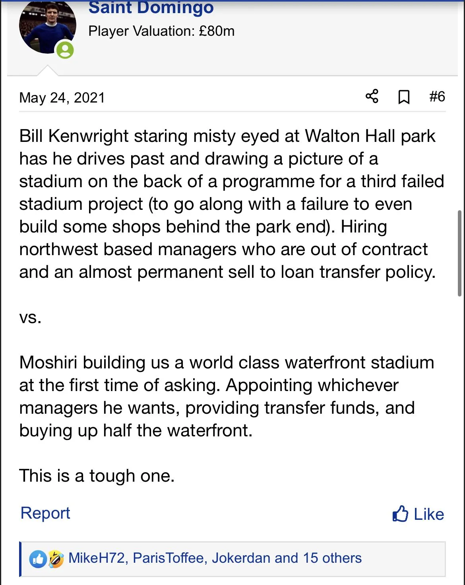Click the green online status badge
465x585 pixels.
click(65, 50)
